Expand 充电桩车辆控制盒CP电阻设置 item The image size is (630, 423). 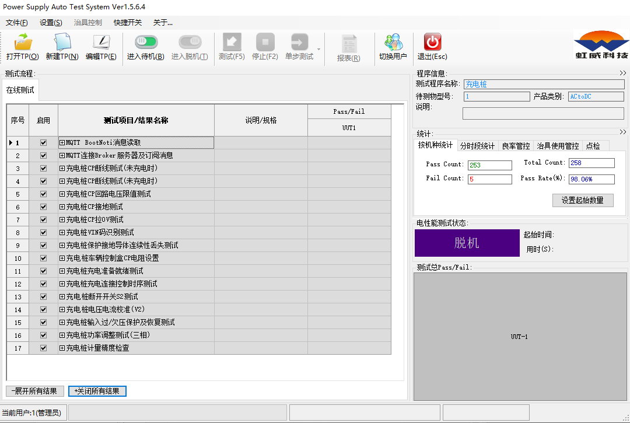(62, 258)
